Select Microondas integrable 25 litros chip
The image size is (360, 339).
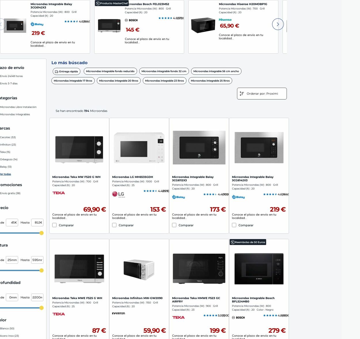[210, 81]
